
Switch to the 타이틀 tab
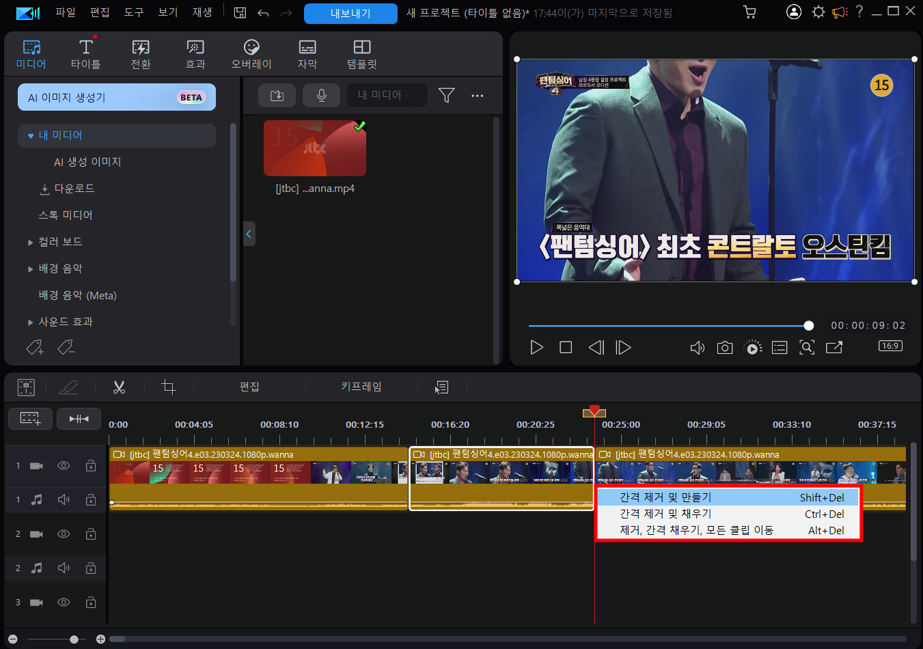click(86, 55)
